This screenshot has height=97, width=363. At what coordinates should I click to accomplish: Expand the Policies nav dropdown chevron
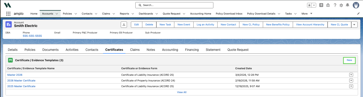click(76, 14)
